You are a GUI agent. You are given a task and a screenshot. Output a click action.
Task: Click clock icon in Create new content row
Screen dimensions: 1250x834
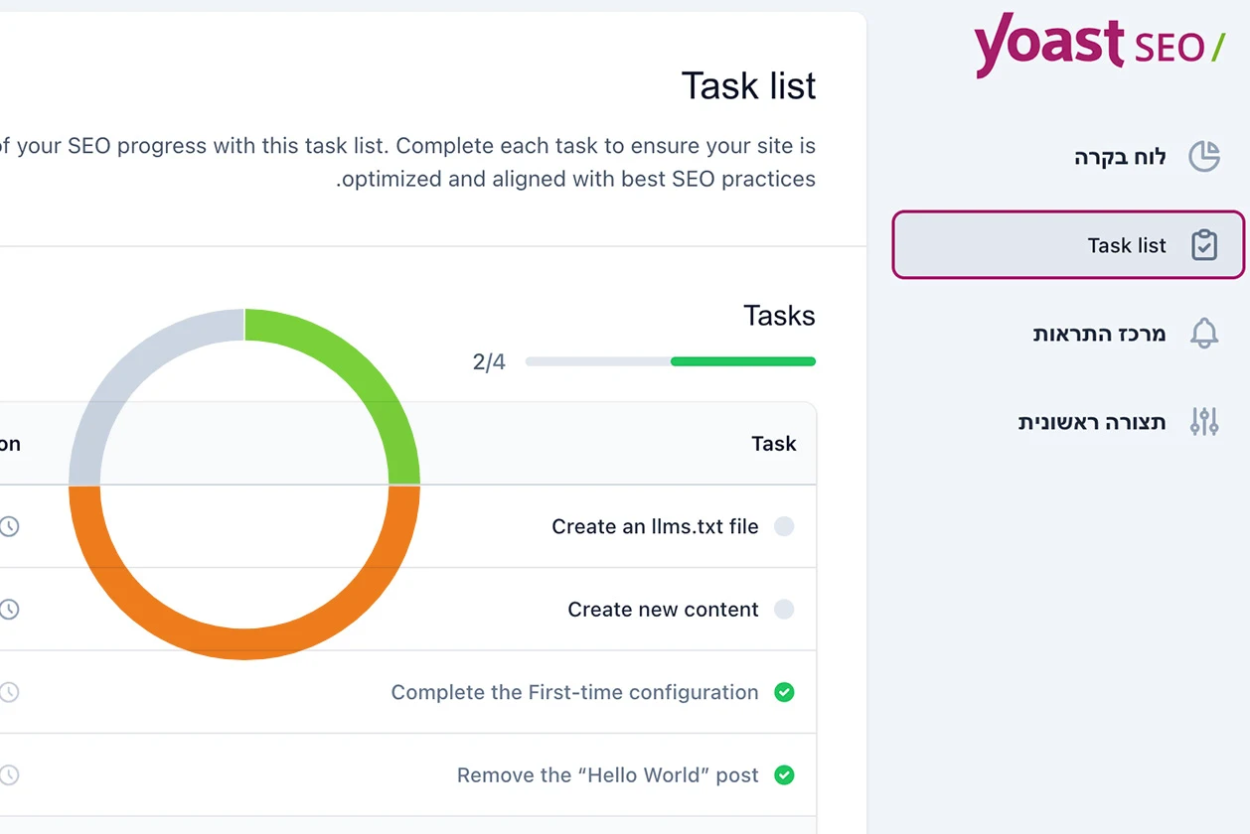tap(9, 610)
